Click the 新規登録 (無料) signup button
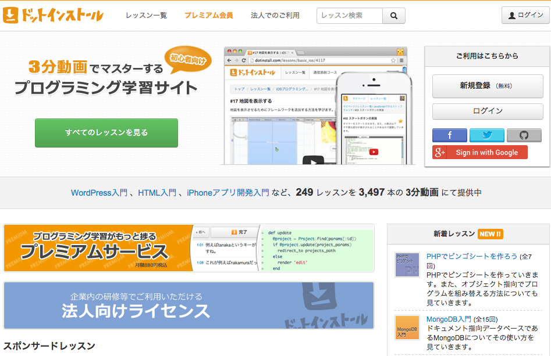The width and height of the screenshot is (551, 356). [487, 86]
